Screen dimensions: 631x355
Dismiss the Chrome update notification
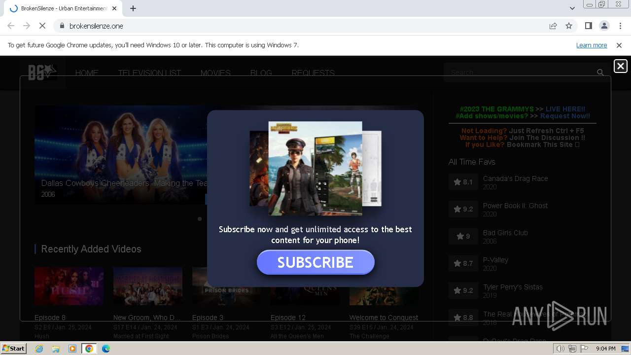point(619,45)
